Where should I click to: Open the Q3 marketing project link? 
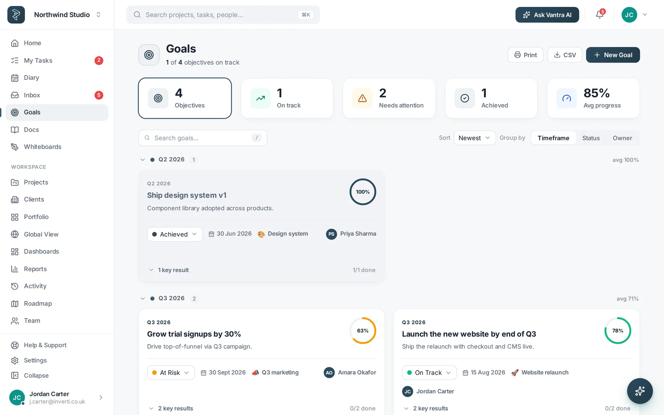[275, 372]
